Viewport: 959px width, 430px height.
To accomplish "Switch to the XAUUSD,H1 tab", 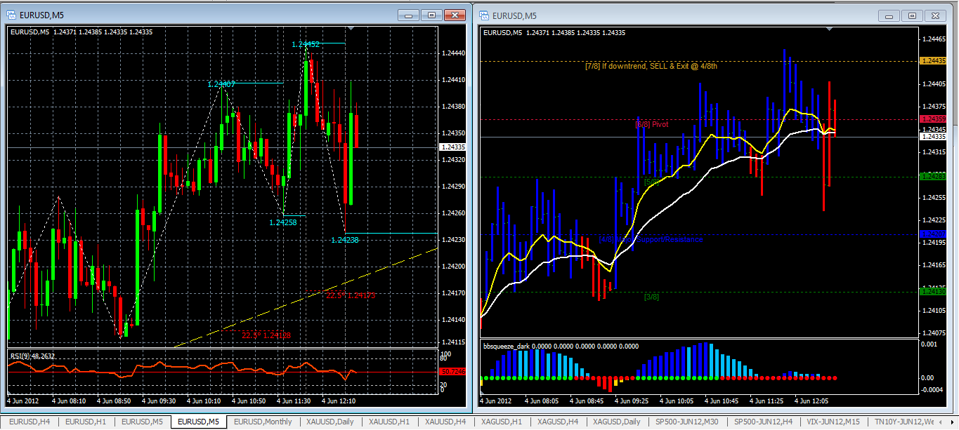I will (x=389, y=422).
